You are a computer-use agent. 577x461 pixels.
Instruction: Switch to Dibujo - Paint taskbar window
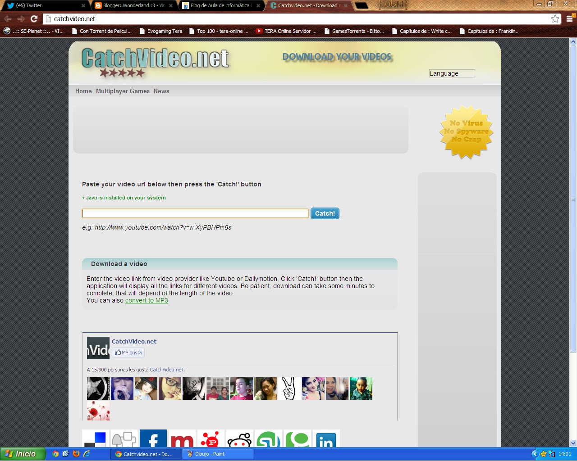[218, 454]
